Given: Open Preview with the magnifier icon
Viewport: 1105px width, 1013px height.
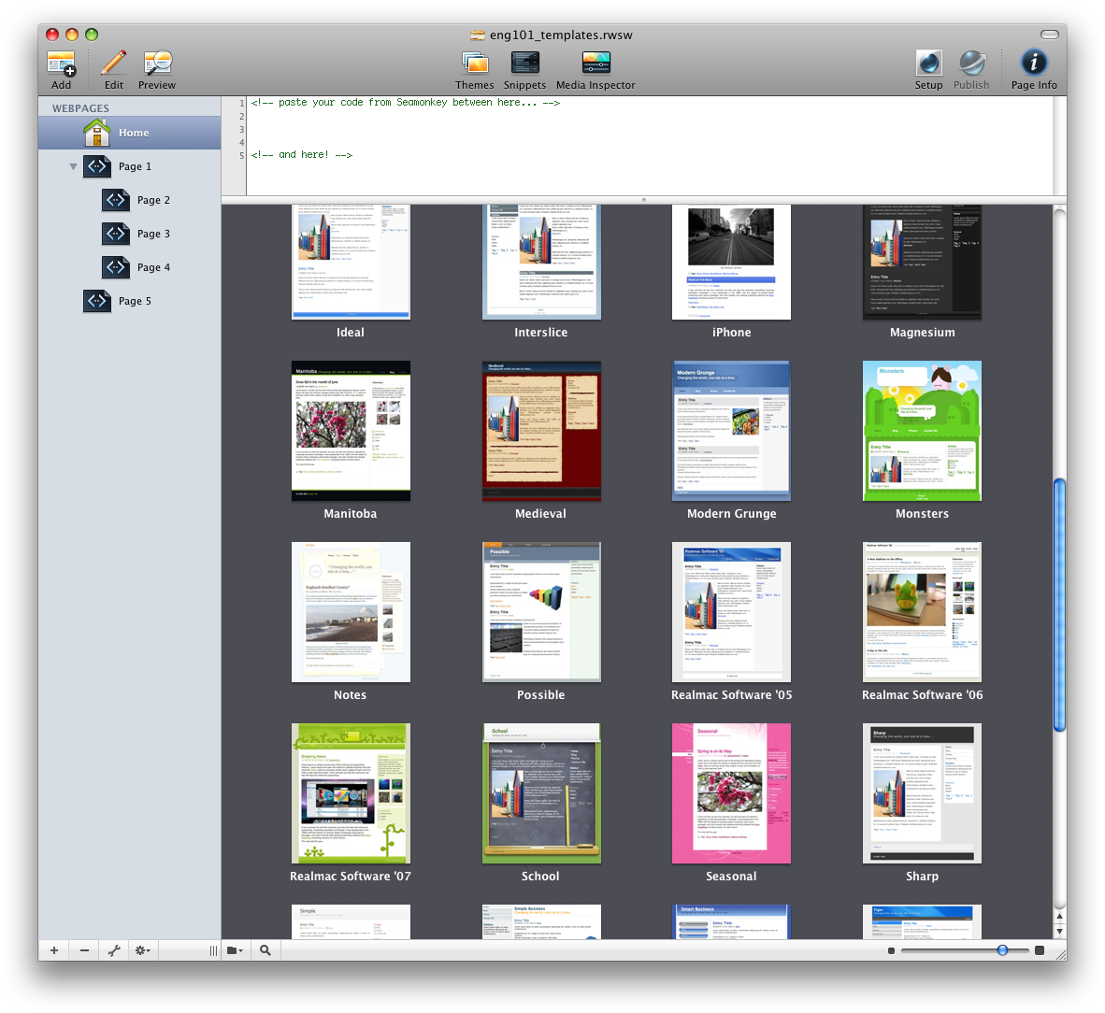Looking at the screenshot, I should tap(157, 64).
